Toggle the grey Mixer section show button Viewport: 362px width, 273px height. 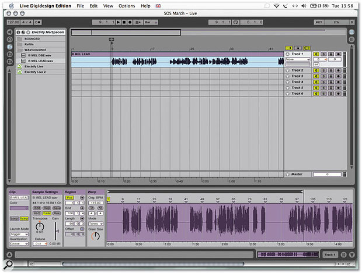point(298,48)
